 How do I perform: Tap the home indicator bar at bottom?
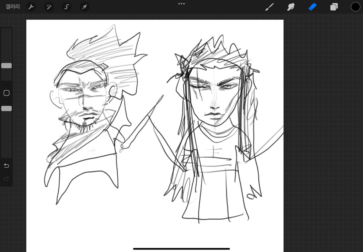[181, 249]
